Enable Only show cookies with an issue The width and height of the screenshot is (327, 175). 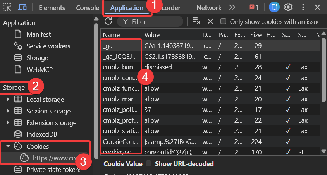(223, 21)
